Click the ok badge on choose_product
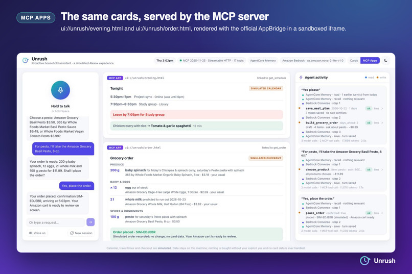 pos(369,169)
